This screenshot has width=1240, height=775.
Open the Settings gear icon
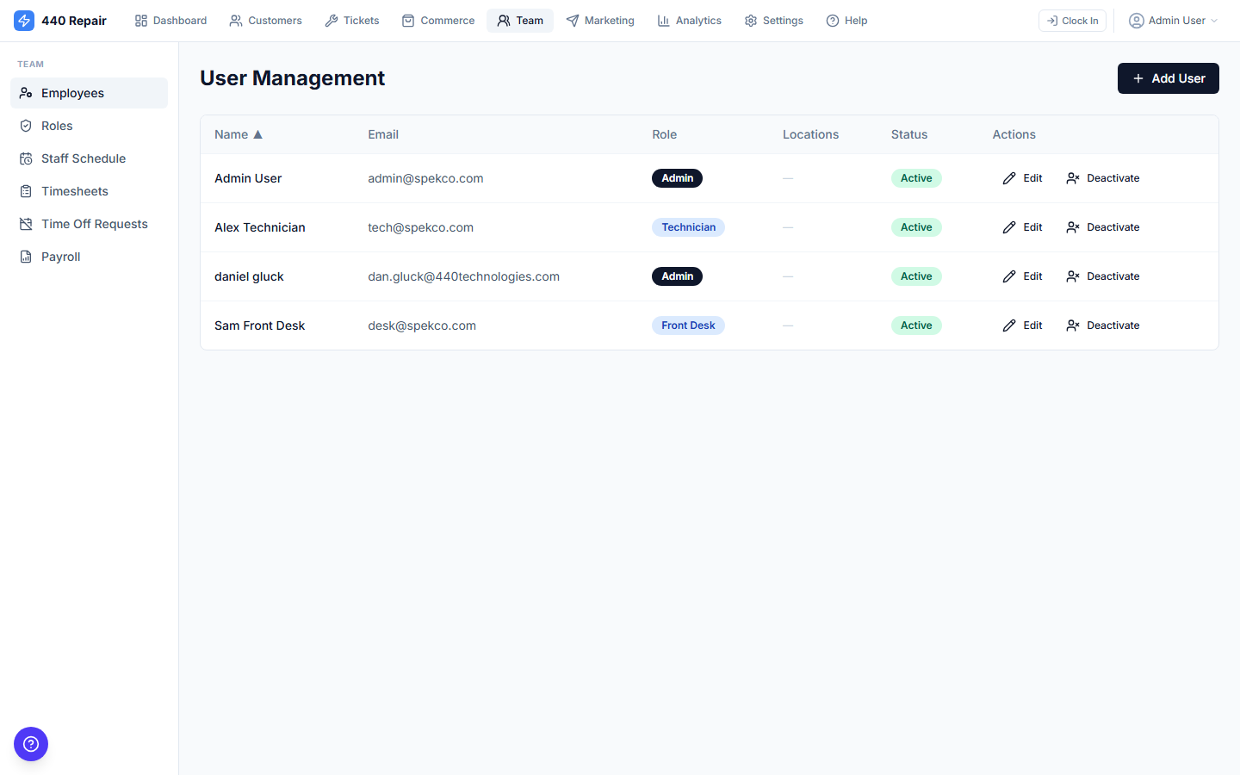pos(748,20)
